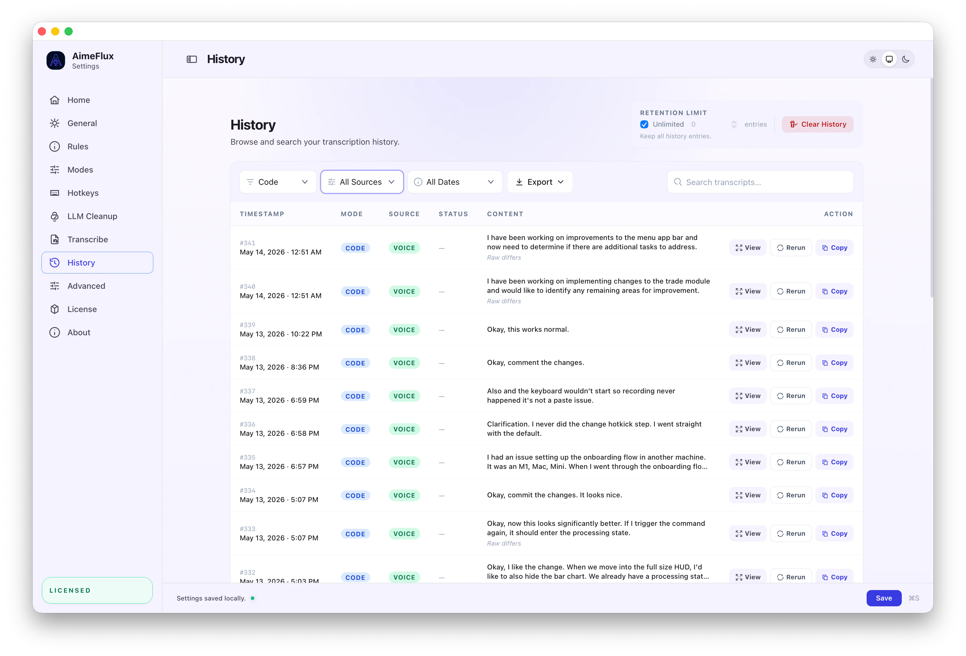This screenshot has width=966, height=656.
Task: Click the VOICE badge on entry #339
Action: [x=404, y=330]
